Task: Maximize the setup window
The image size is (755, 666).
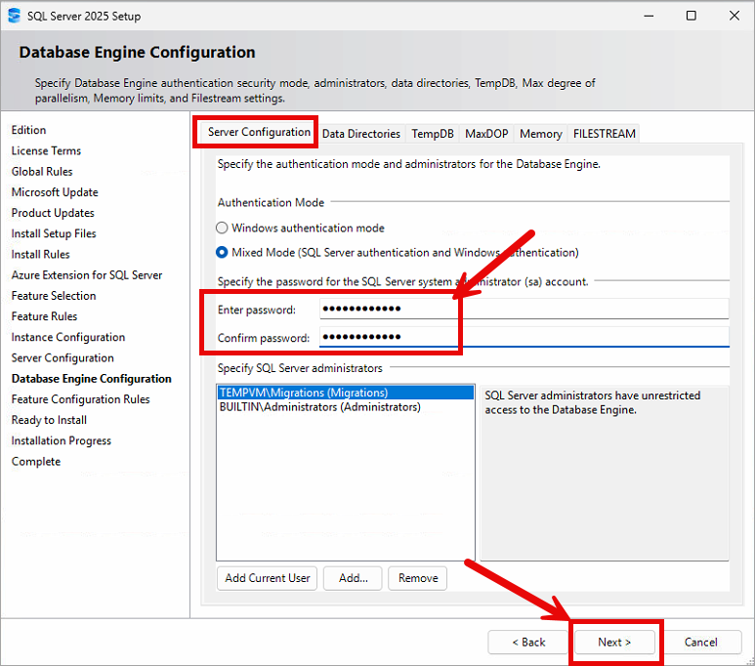Action: click(691, 16)
